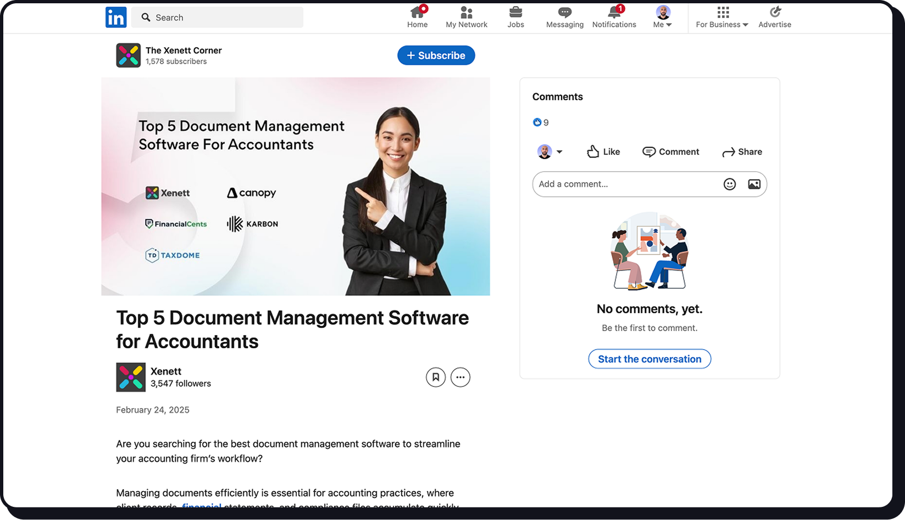Open the Jobs page
Screen dimensions: 905x520
click(515, 17)
